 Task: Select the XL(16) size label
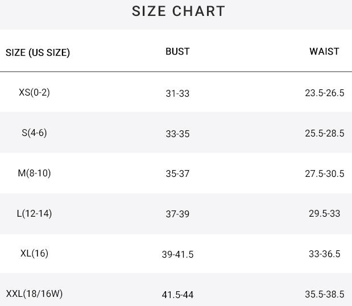click(34, 253)
